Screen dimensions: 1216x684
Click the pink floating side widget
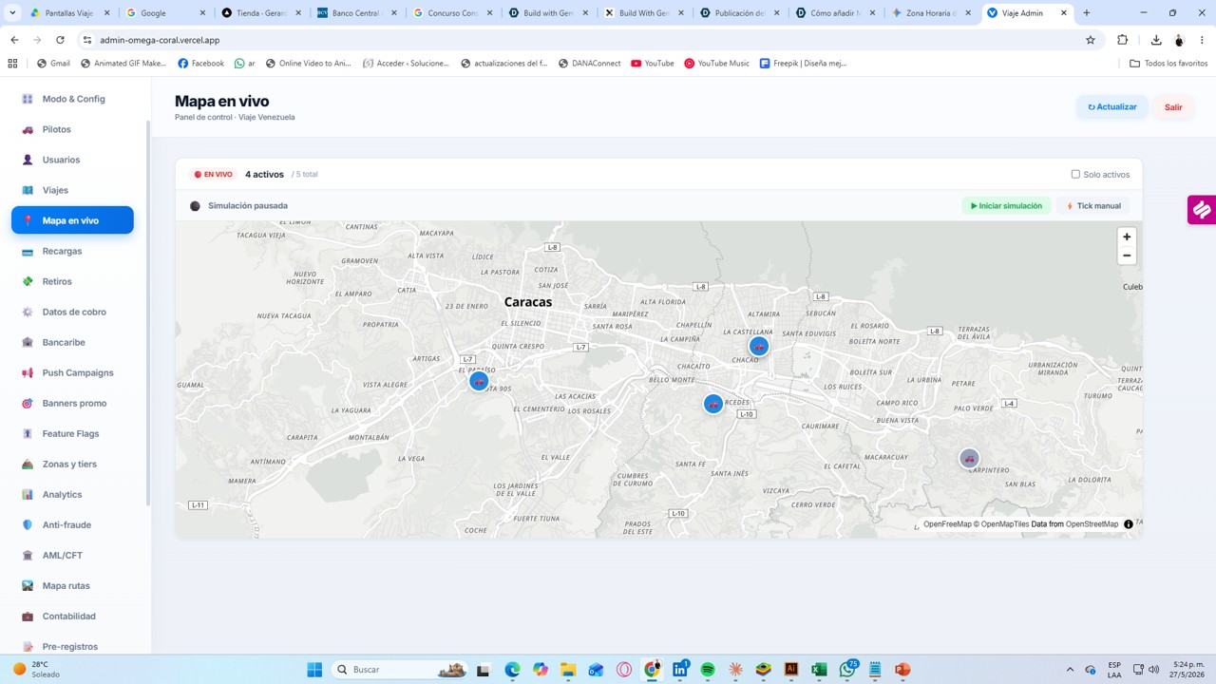(x=1202, y=210)
